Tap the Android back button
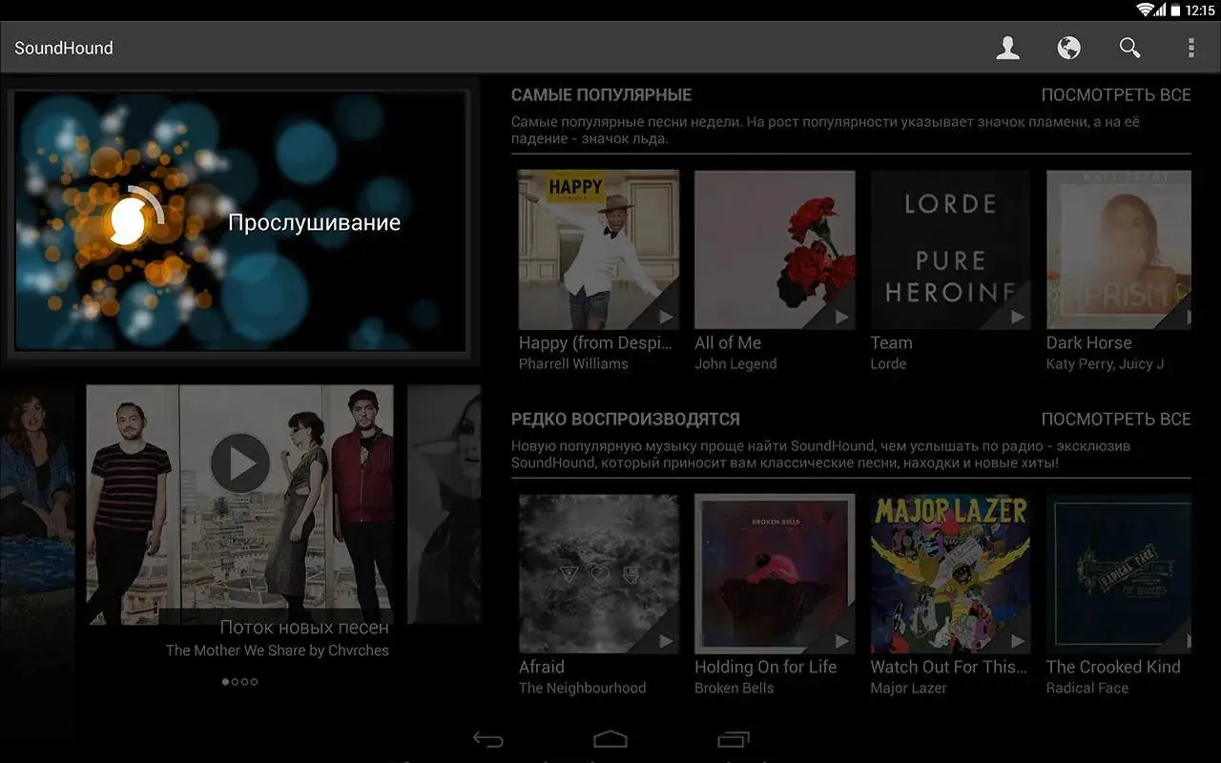 coord(488,739)
